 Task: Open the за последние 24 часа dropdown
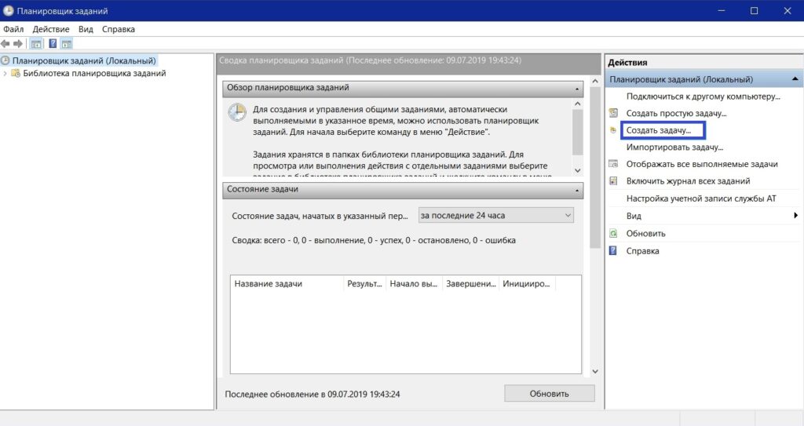coord(496,215)
